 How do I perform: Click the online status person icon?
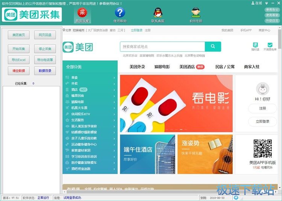[253, 3]
